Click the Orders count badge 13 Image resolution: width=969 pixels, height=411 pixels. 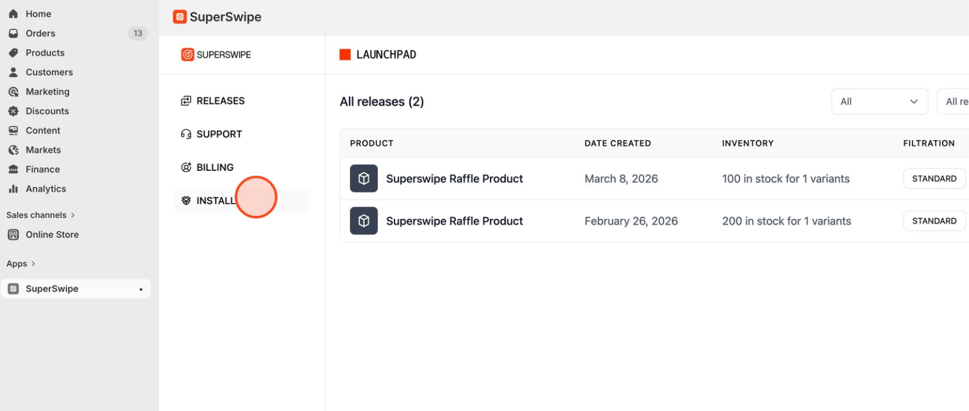tap(137, 33)
